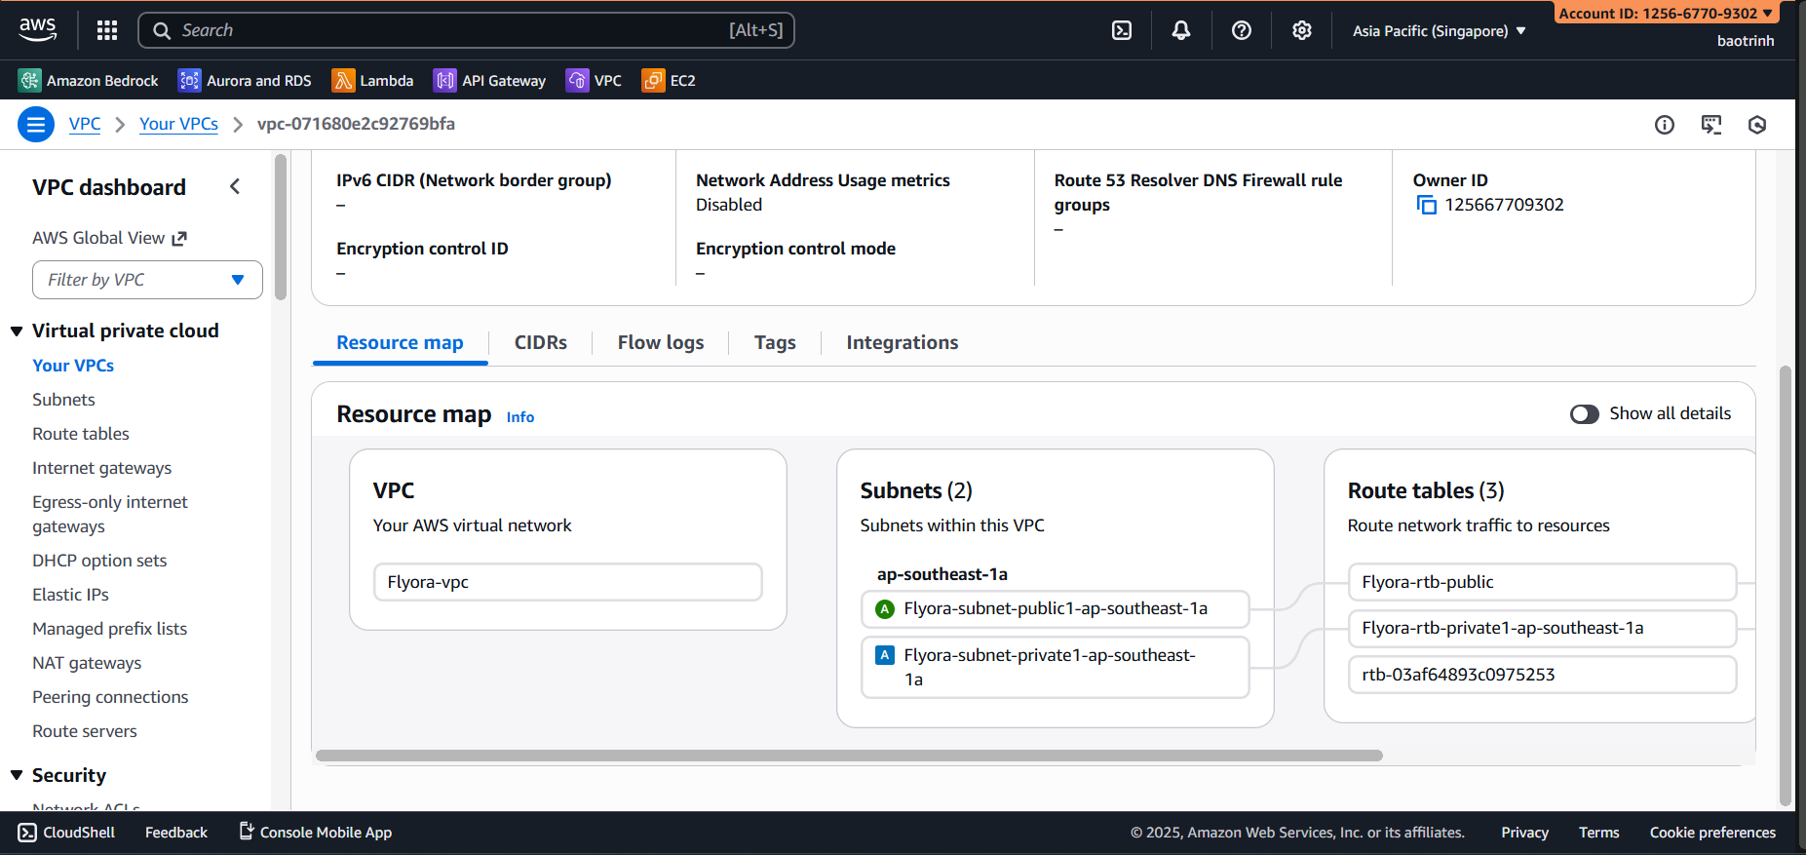The image size is (1806, 855).
Task: Click the Your VPCs breadcrumb link
Action: pos(178,124)
